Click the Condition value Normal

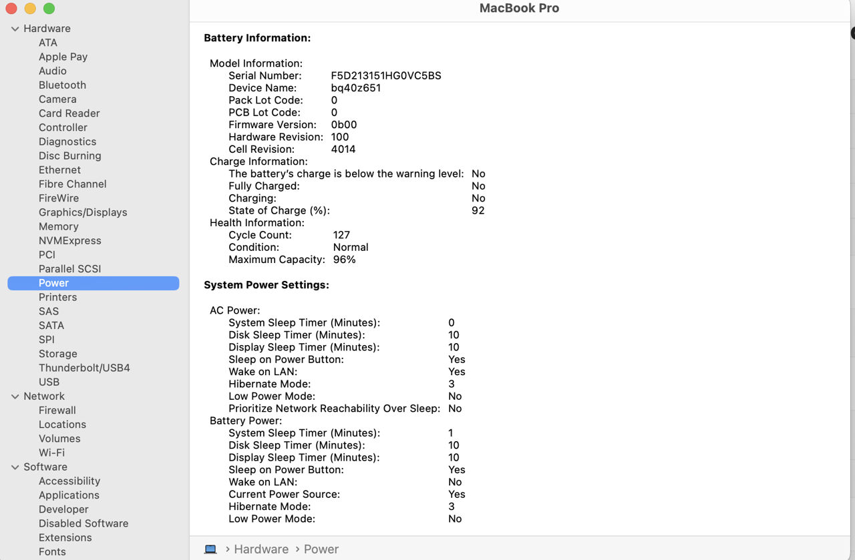click(x=351, y=247)
